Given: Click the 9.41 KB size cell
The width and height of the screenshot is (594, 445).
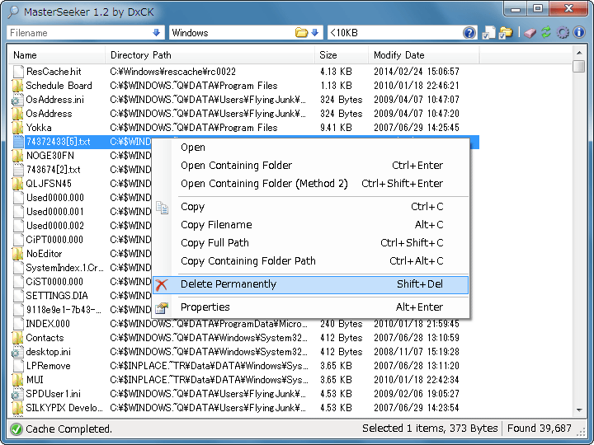Looking at the screenshot, I should coord(336,128).
